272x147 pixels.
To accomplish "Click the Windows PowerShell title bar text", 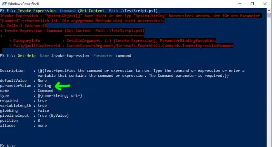I will [x=23, y=4].
